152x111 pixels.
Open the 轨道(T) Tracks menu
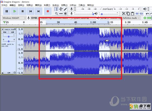click(x=47, y=5)
